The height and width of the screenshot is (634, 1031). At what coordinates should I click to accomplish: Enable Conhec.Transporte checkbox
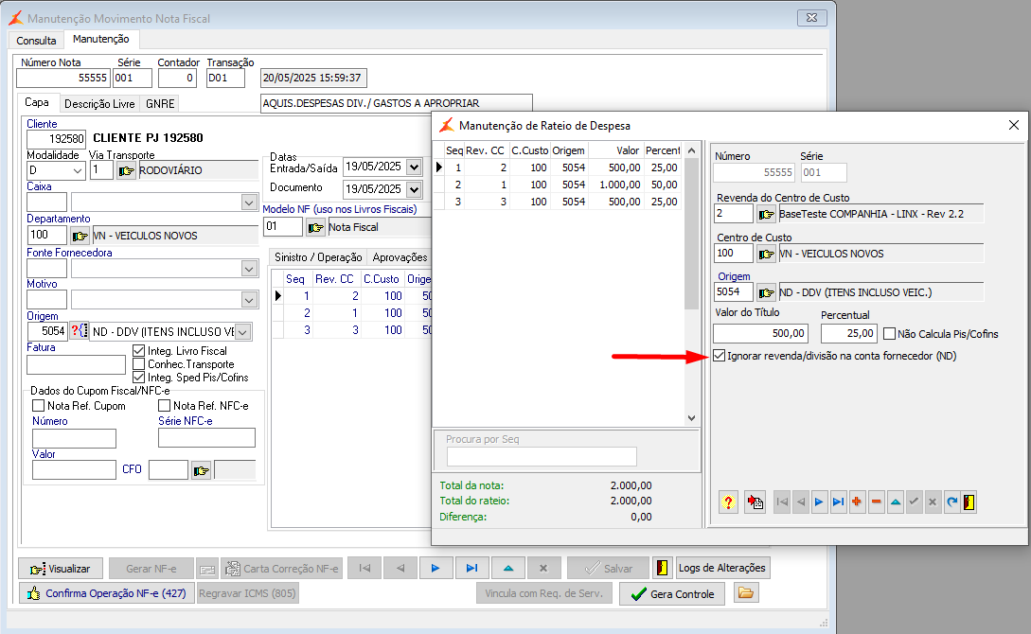[139, 364]
